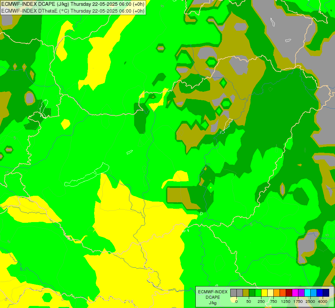
Task: Click the legend tick value 750
Action: coord(273,301)
